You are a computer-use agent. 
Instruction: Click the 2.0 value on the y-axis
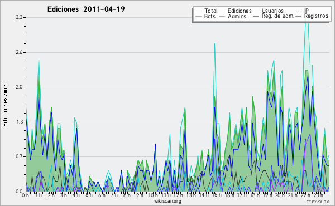[x=19, y=87]
